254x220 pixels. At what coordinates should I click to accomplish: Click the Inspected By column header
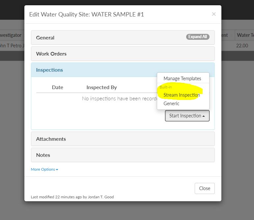click(x=101, y=87)
